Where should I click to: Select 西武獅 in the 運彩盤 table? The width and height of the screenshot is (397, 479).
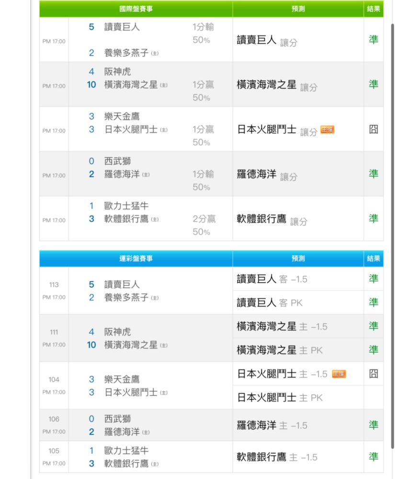pyautogui.click(x=117, y=419)
